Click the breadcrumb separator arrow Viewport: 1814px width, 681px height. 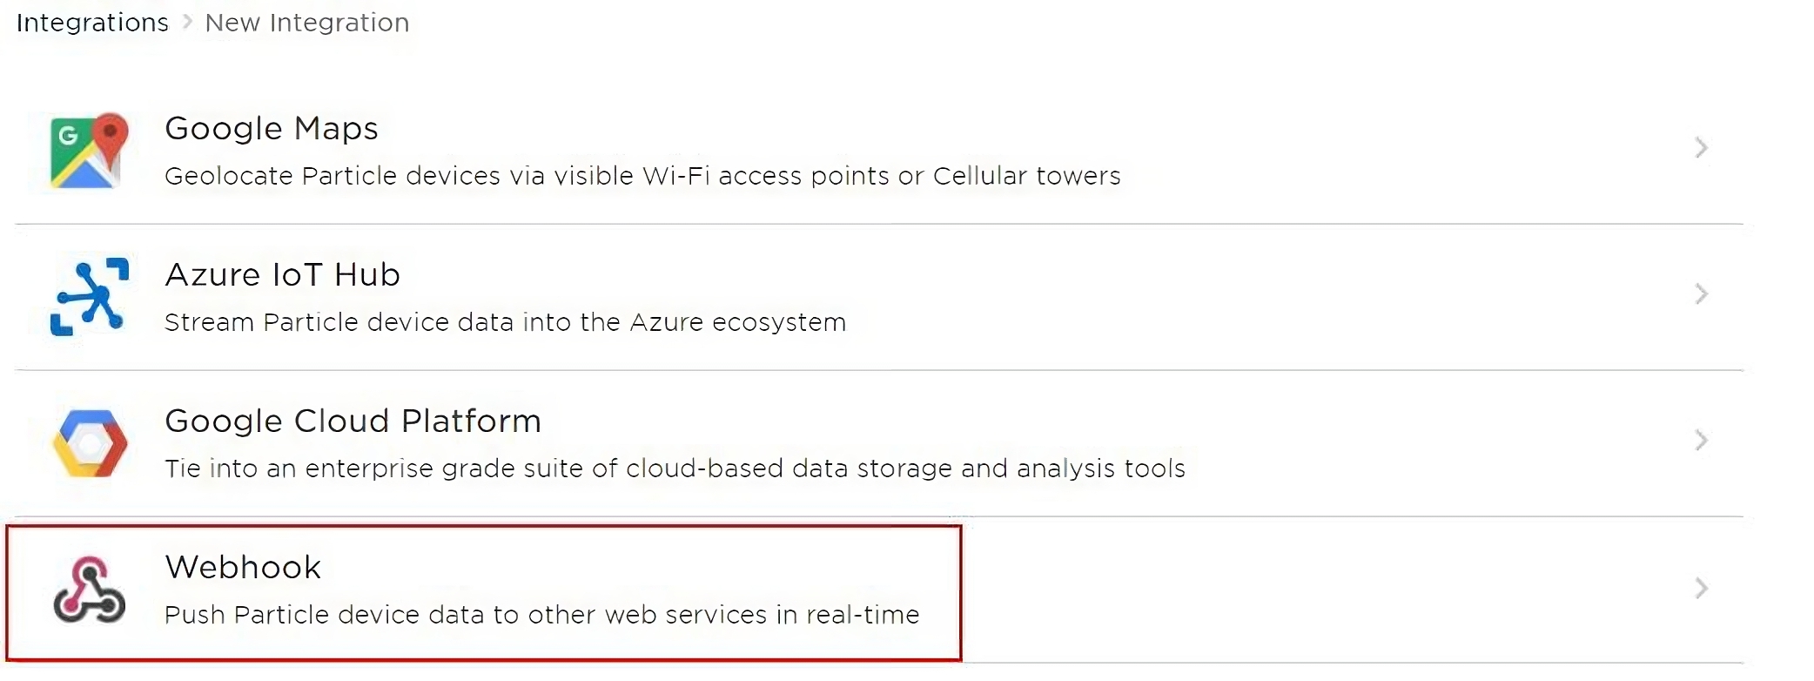[x=187, y=22]
